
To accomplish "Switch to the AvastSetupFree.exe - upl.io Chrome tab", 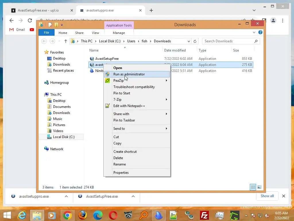I will (x=38, y=10).
